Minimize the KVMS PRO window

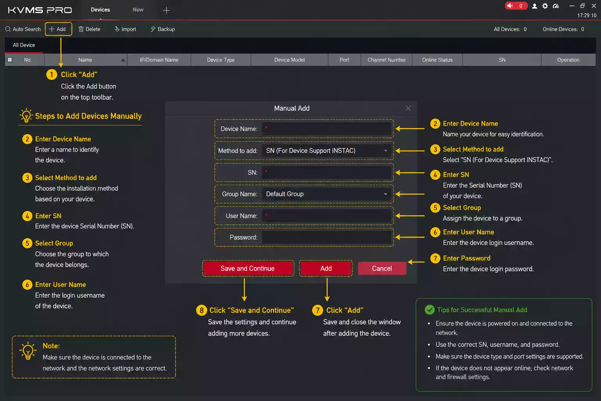[572, 6]
